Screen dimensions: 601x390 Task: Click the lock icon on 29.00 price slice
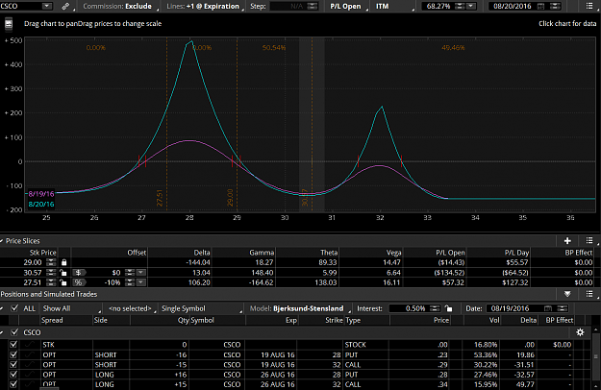pos(64,262)
